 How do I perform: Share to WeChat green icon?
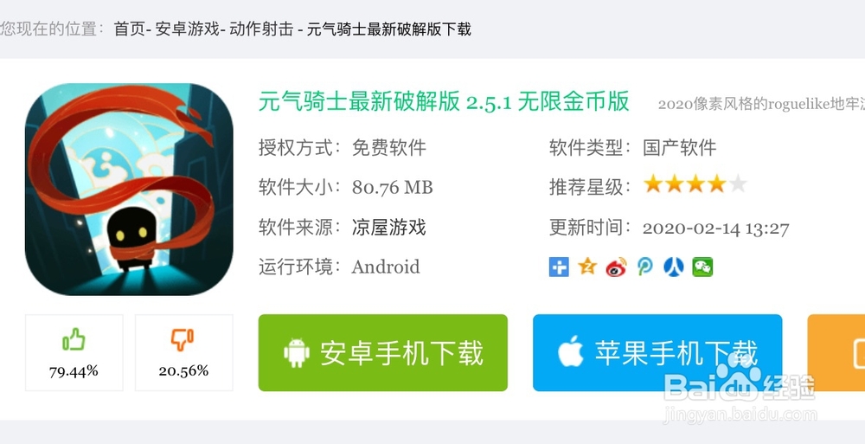tap(702, 267)
